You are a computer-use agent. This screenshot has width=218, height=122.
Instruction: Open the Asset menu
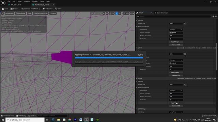pos(19,1)
